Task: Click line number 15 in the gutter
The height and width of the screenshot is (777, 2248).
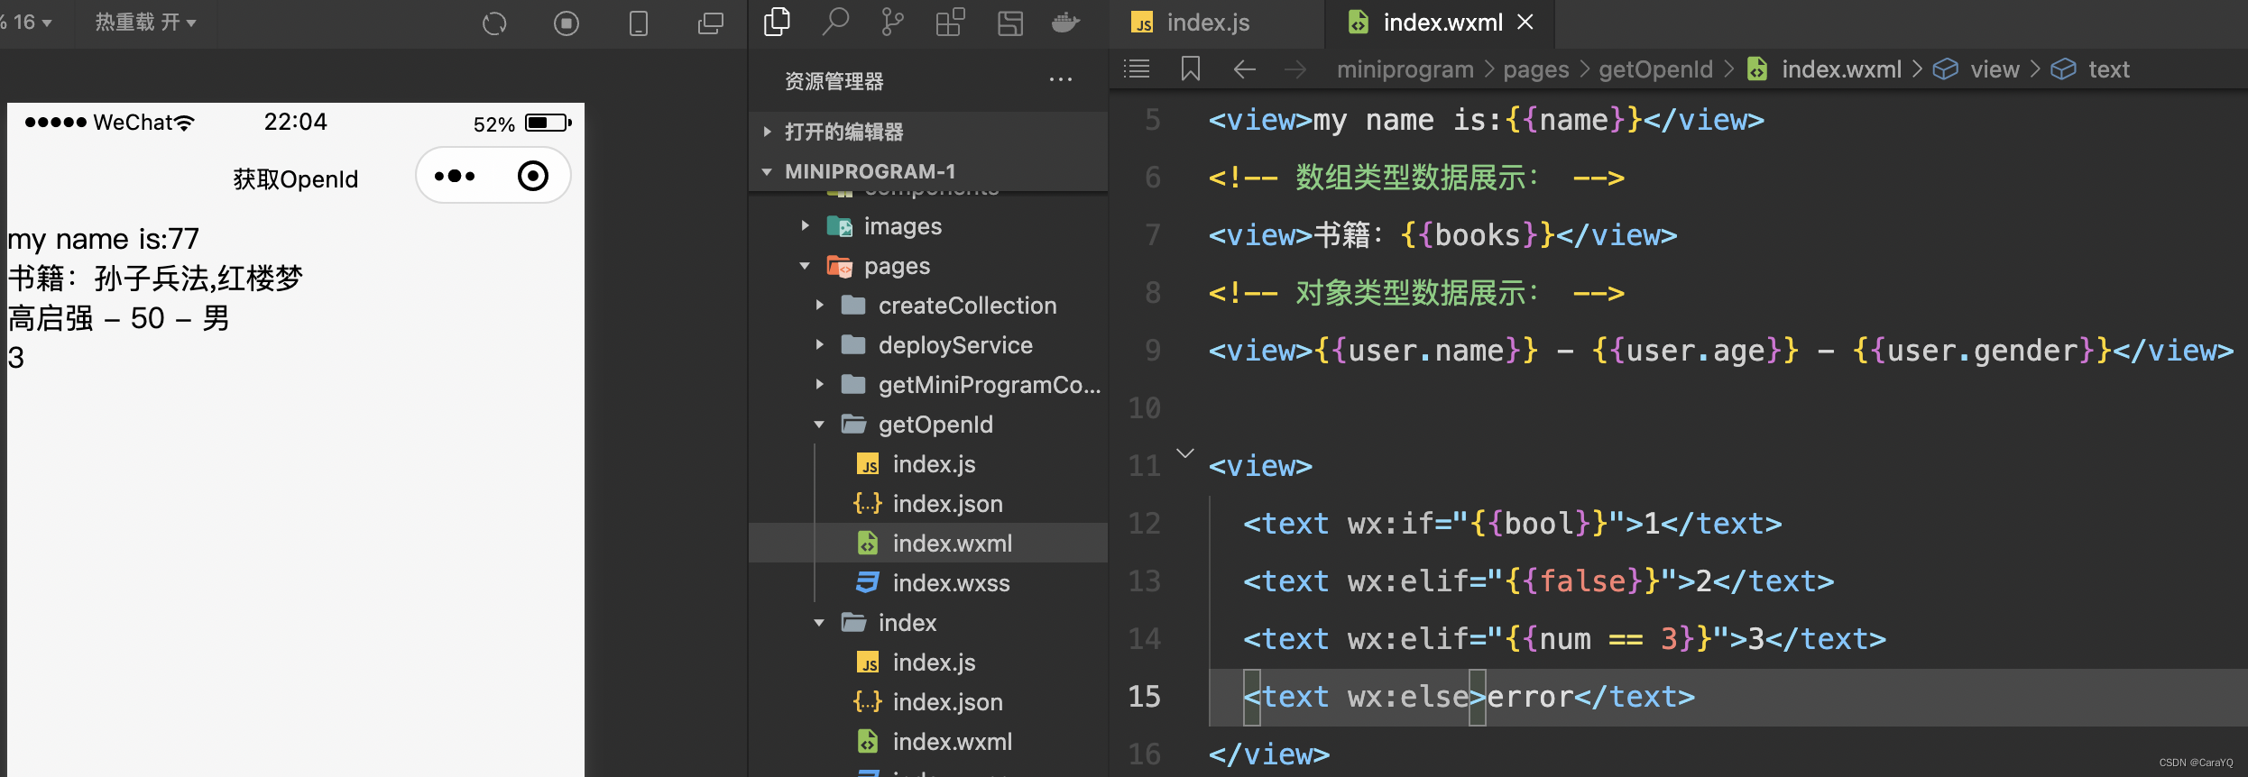Action: coord(1144,696)
